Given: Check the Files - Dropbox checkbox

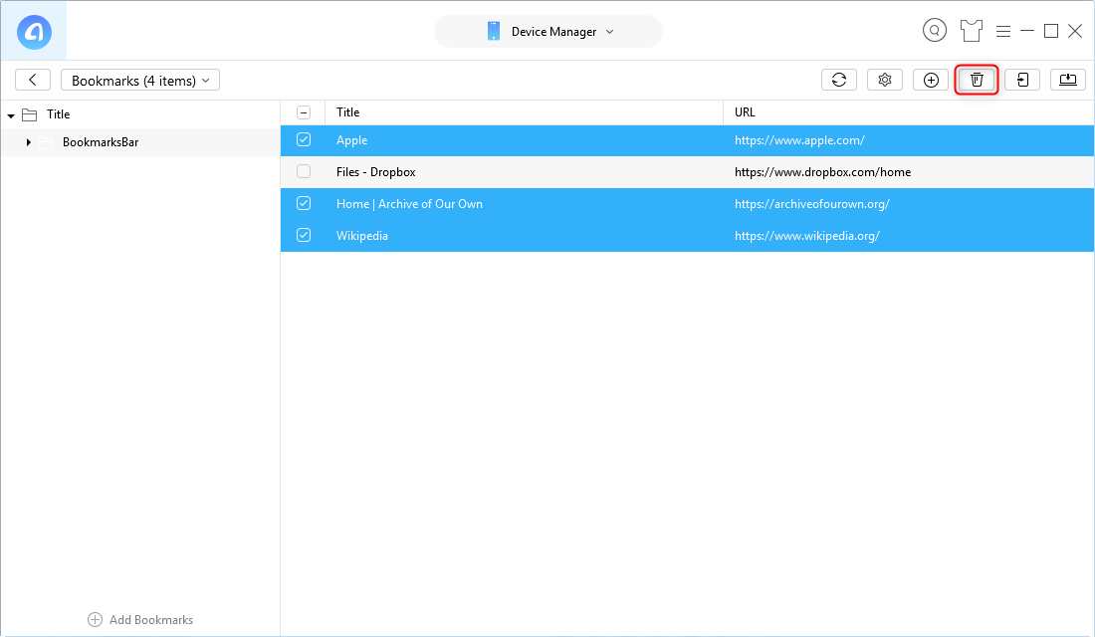Looking at the screenshot, I should click(x=304, y=172).
